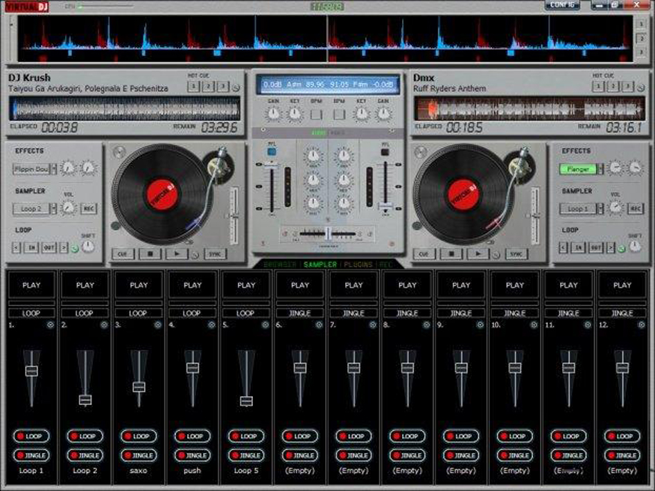Set the loop OUT point on the right deck
This screenshot has height=491, width=655.
click(x=595, y=247)
